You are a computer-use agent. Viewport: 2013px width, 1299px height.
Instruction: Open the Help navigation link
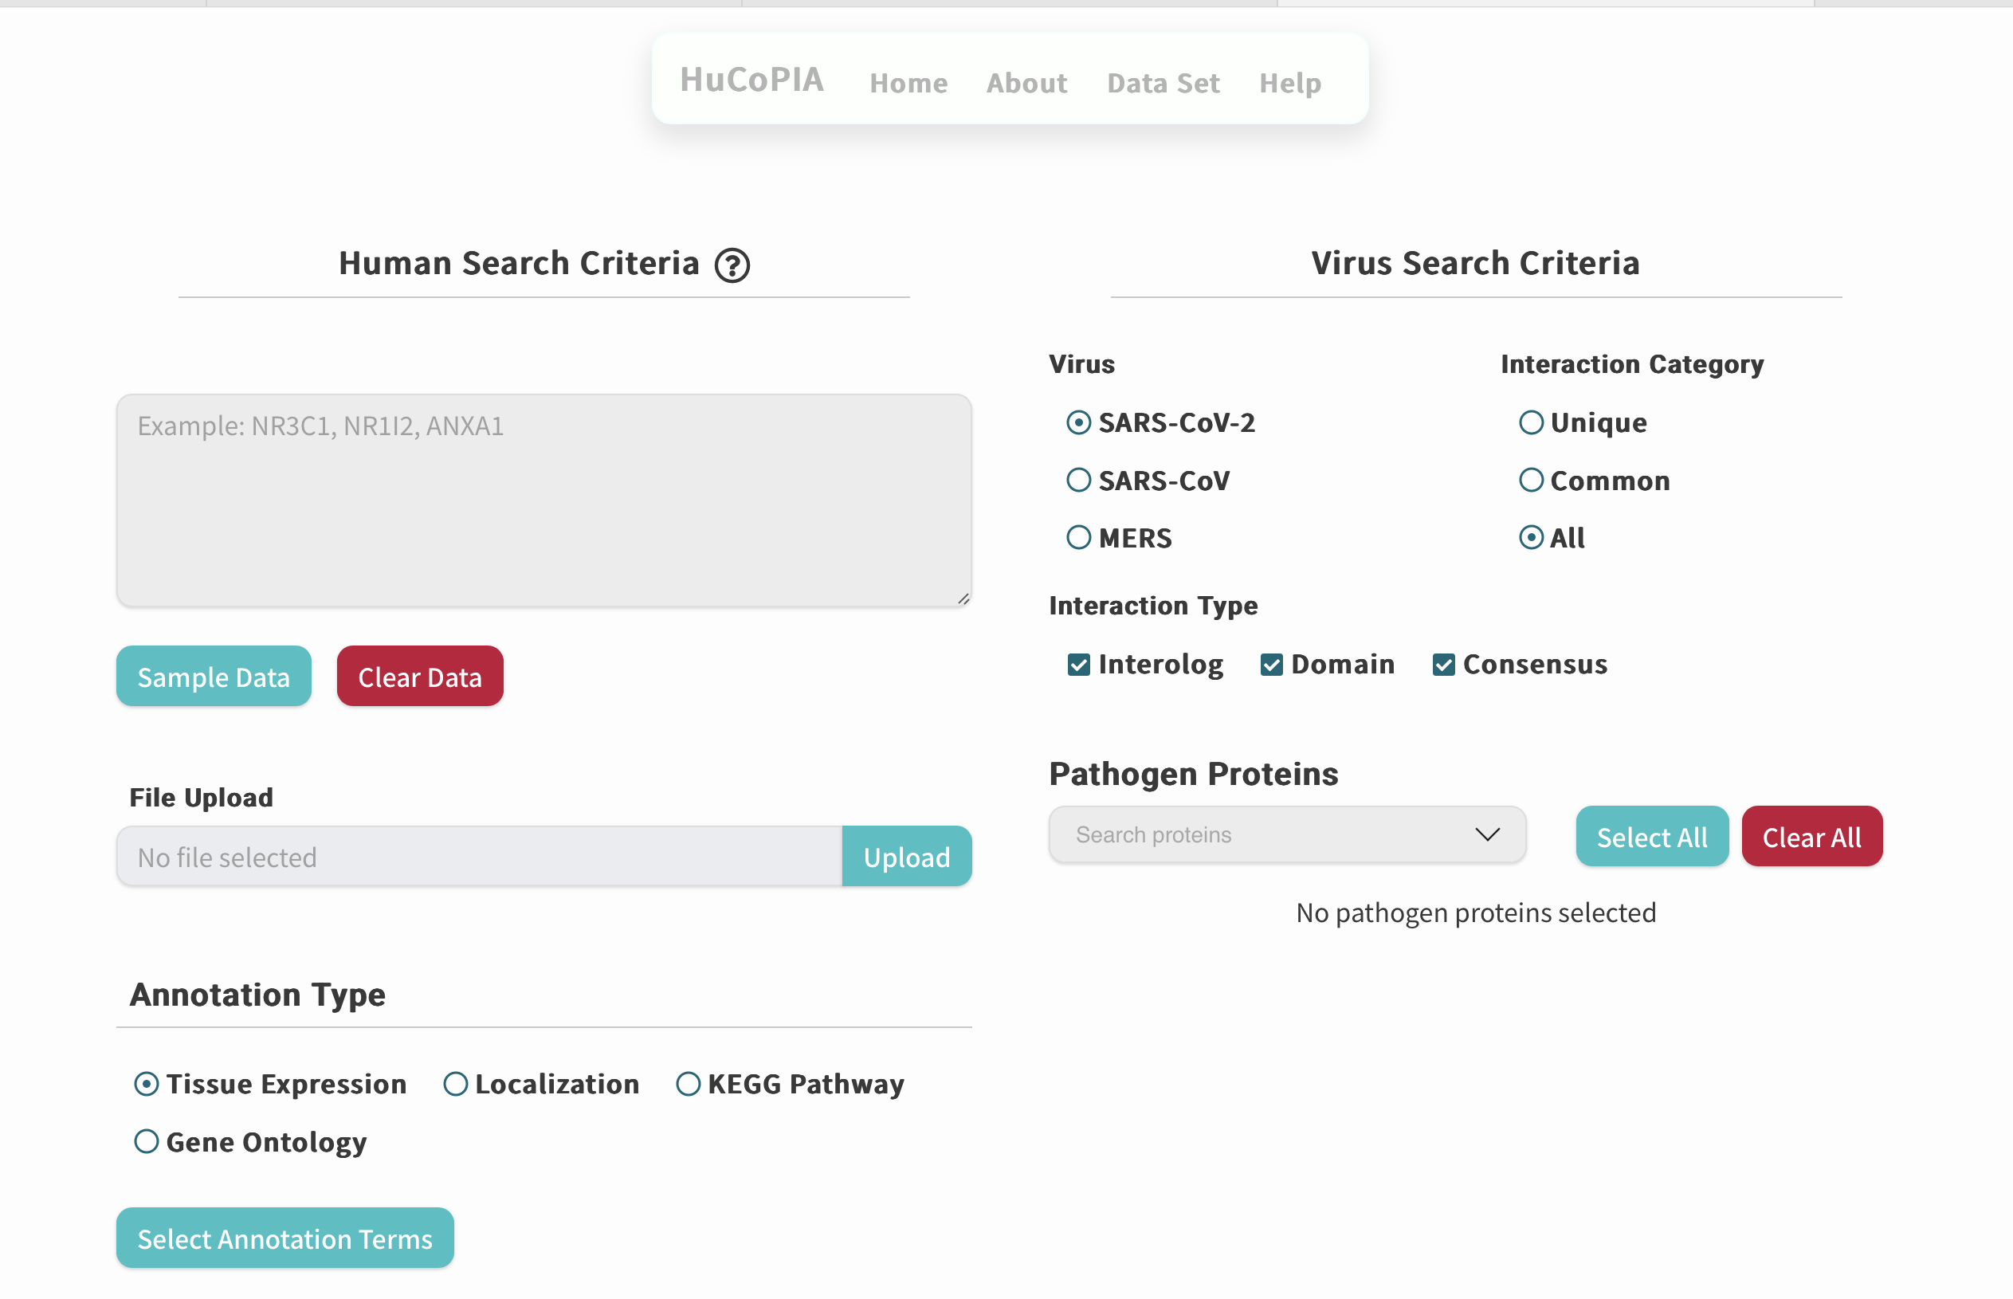coord(1289,83)
